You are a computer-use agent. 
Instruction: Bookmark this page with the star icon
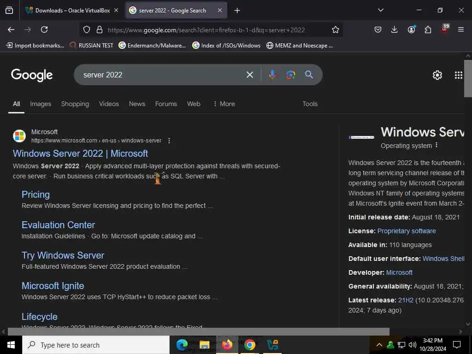point(336,29)
